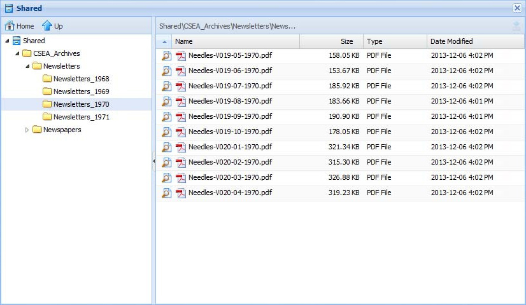Select file name Needles-V020-04-1970.pdf
Viewport: 526px width, 305px height.
click(x=230, y=193)
